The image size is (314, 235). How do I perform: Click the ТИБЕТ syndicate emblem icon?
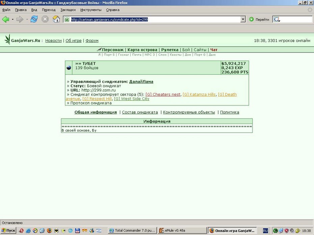[x=69, y=68]
